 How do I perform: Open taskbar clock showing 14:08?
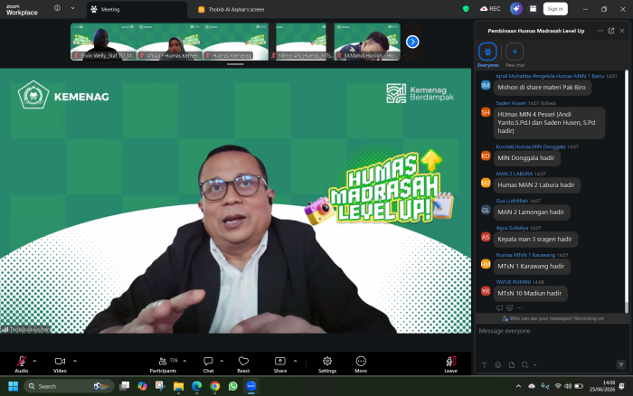602,386
